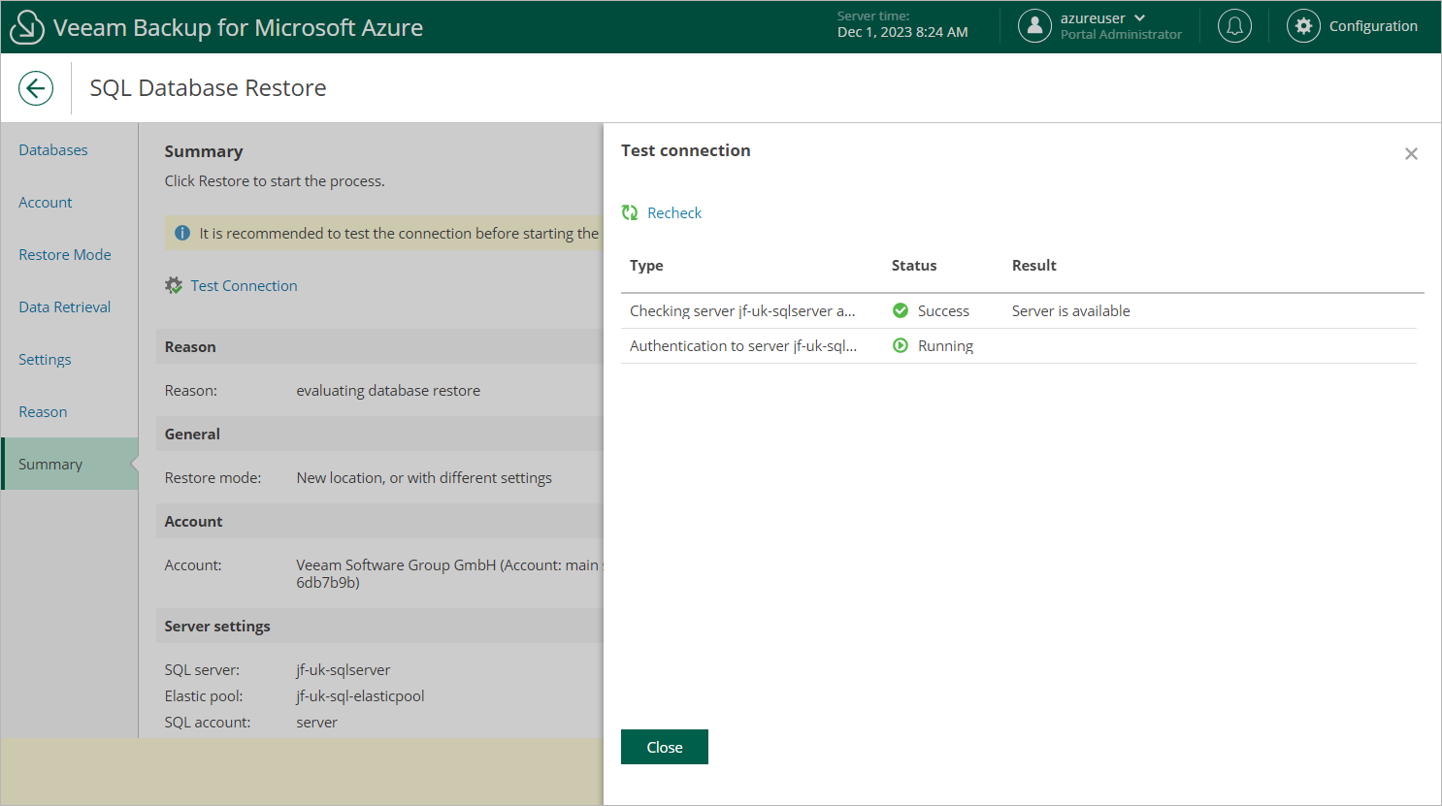Open the notifications bell

(x=1234, y=26)
